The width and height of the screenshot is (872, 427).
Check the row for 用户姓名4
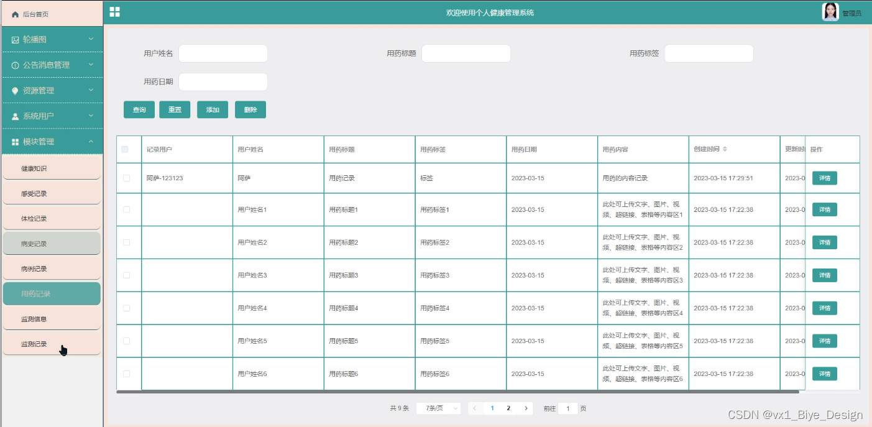coord(126,308)
